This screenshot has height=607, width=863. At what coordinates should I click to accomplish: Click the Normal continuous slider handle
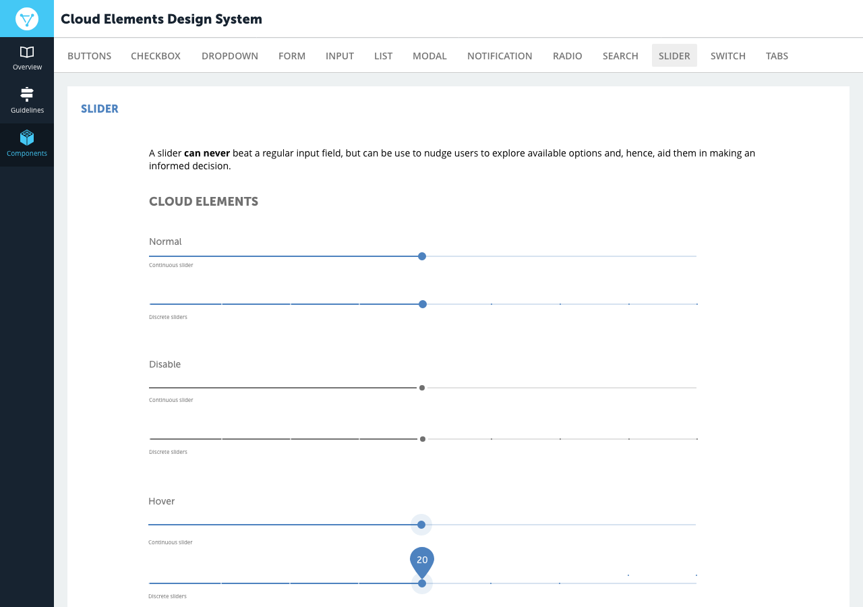click(x=422, y=256)
